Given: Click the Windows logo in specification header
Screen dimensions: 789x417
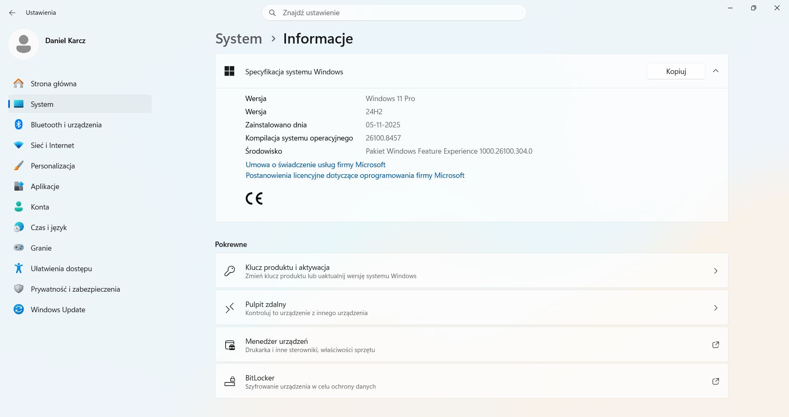Looking at the screenshot, I should tap(229, 71).
